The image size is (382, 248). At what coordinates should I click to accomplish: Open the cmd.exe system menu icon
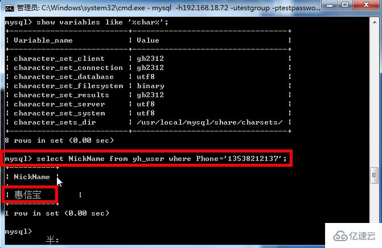(x=10, y=9)
